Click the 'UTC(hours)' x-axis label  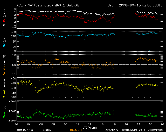(89, 128)
